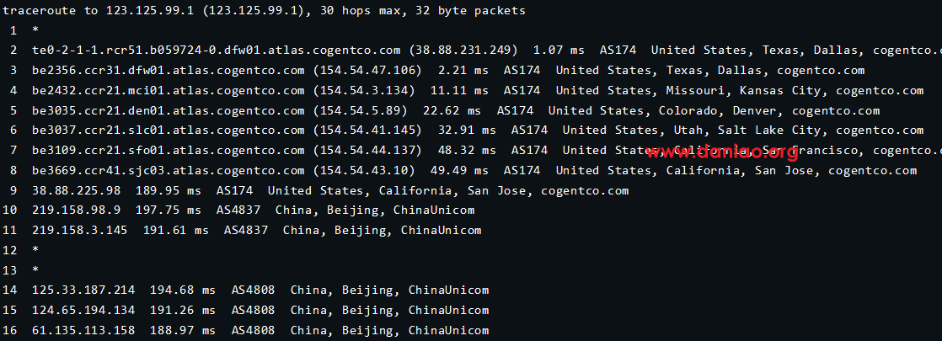Click IP 125.33.187.214 on hop 14
Image resolution: width=942 pixels, height=341 pixels.
tap(83, 290)
